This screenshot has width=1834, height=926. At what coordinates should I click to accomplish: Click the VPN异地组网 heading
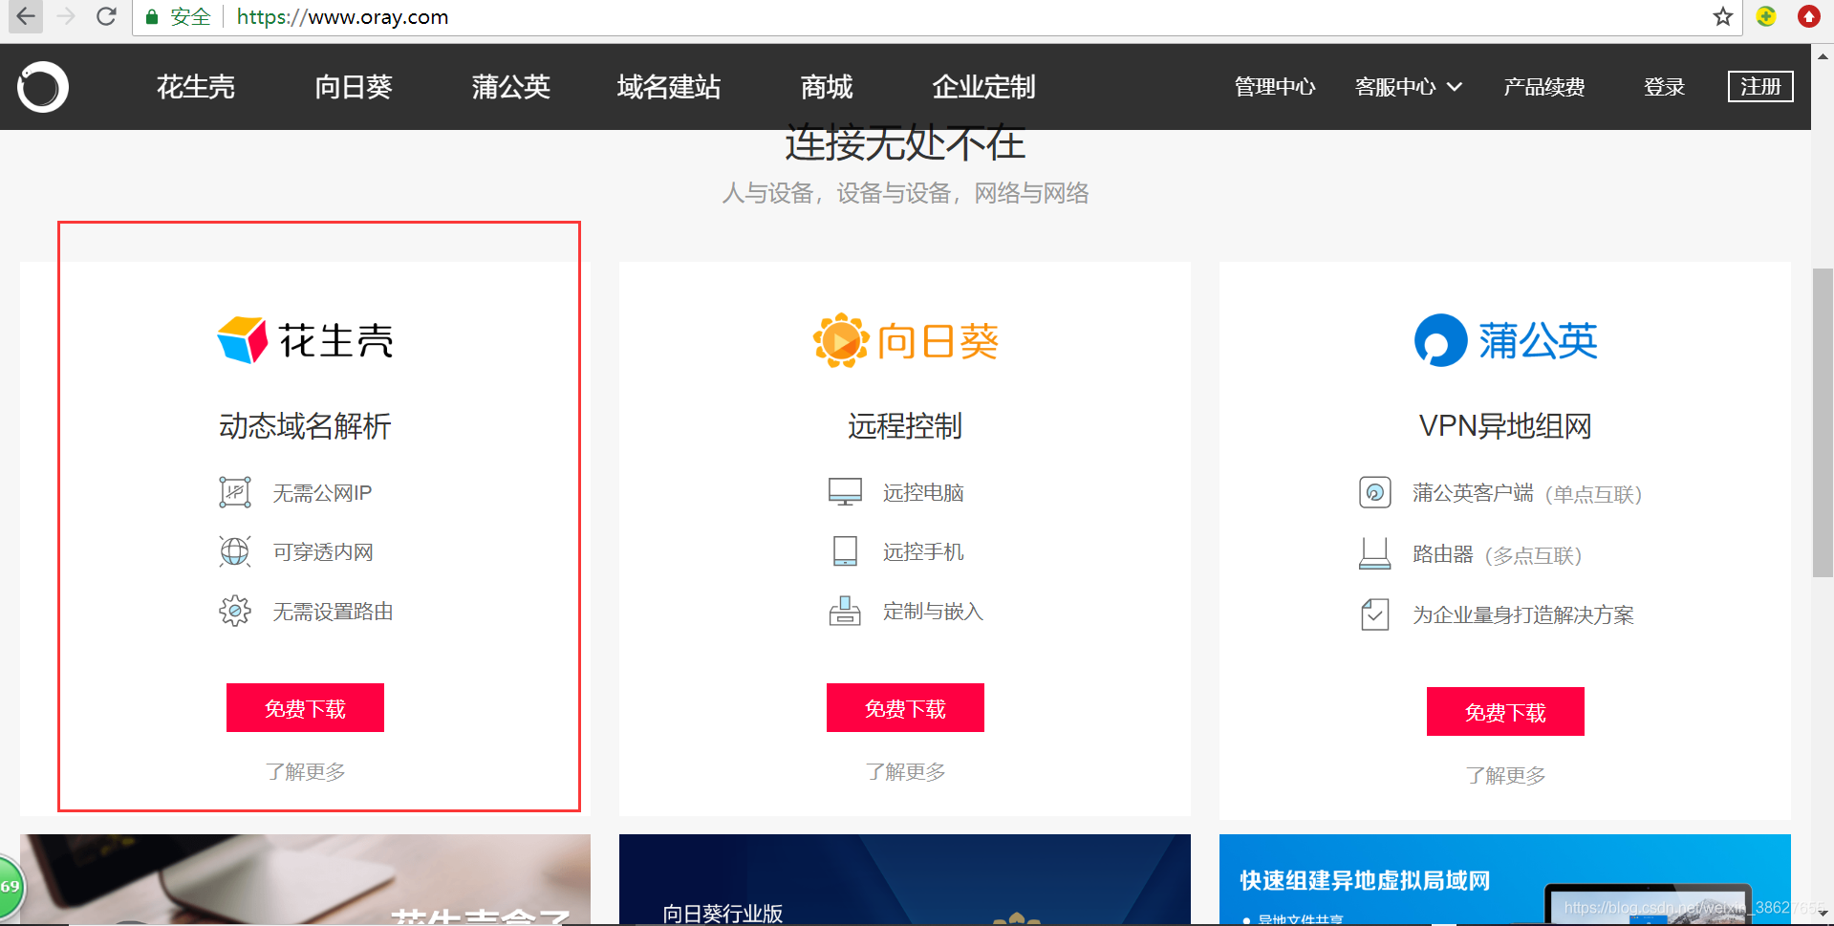1505,426
